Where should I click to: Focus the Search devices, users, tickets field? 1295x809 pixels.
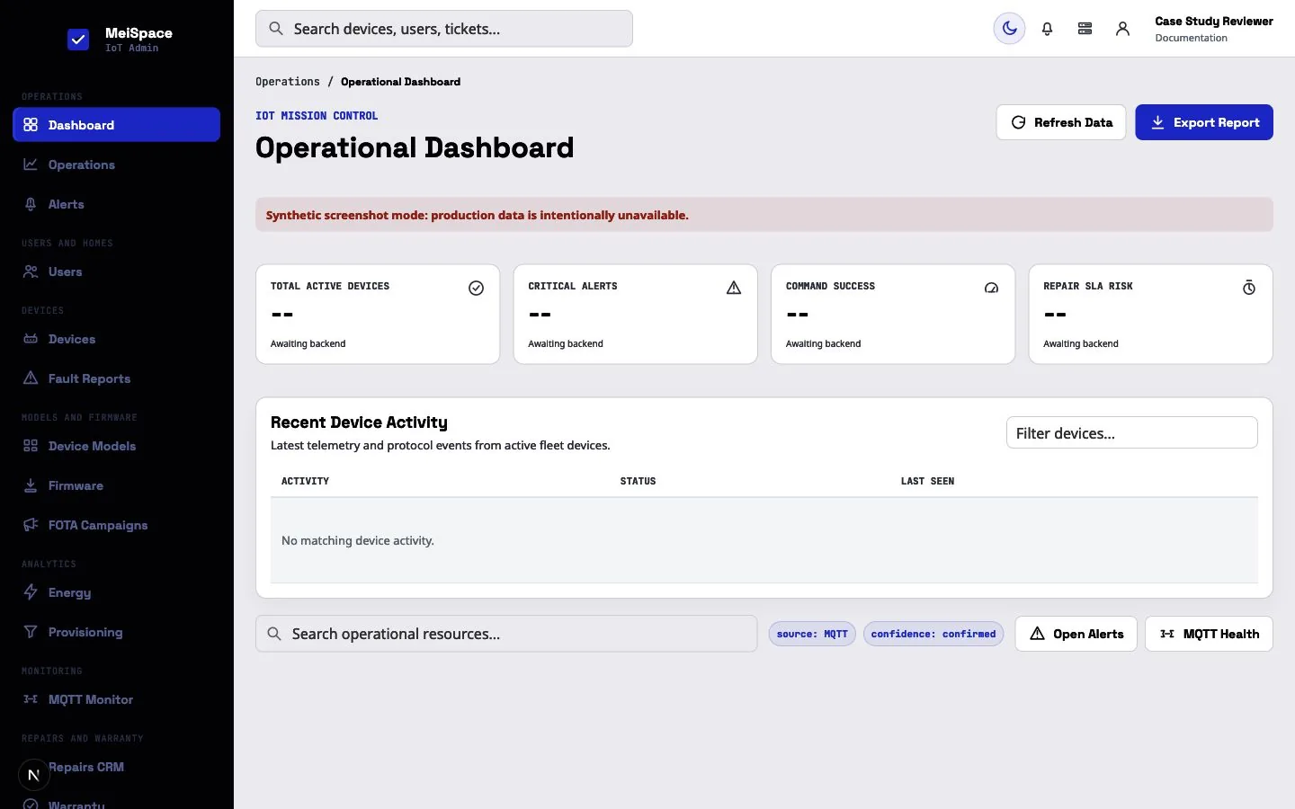(444, 29)
